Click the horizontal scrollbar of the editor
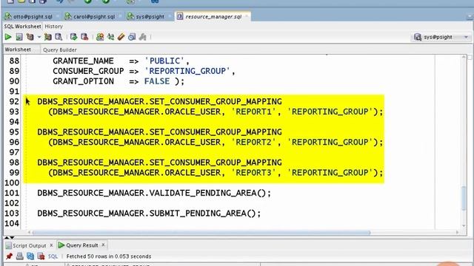The image size is (474, 266). pyautogui.click(x=201, y=233)
